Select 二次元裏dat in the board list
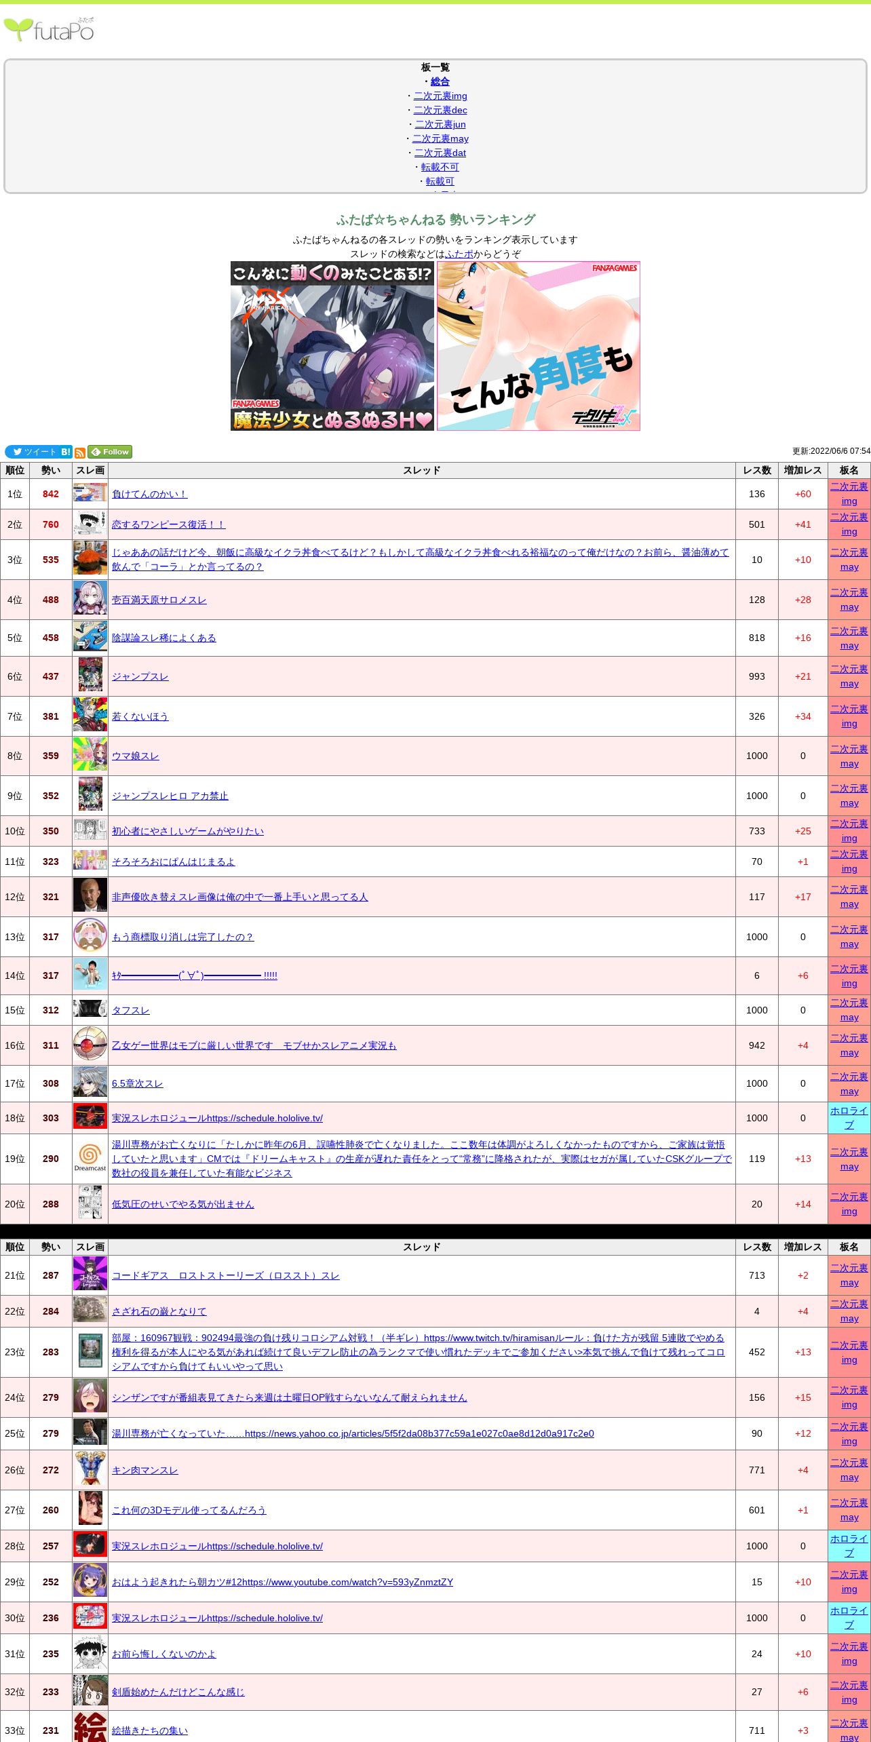The image size is (871, 1742). (440, 153)
